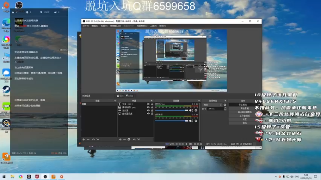Remove selected source with minus icon
This screenshot has height=180, width=321.
[124, 139]
